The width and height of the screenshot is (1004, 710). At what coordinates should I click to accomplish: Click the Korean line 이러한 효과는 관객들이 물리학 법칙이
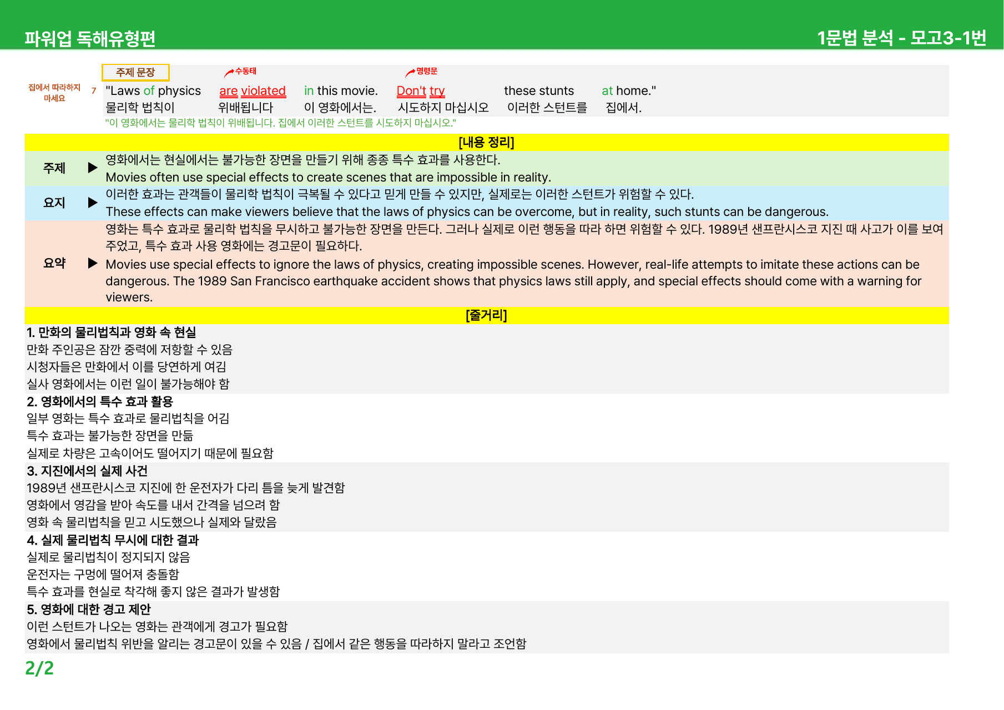click(x=400, y=194)
